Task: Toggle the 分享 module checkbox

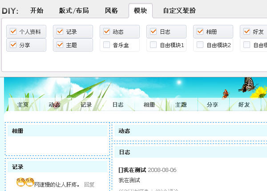Action: (x=13, y=45)
